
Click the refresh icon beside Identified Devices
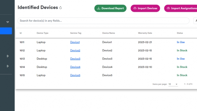tap(61, 8)
